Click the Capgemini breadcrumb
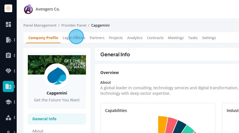The width and height of the screenshot is (239, 133). click(x=100, y=25)
